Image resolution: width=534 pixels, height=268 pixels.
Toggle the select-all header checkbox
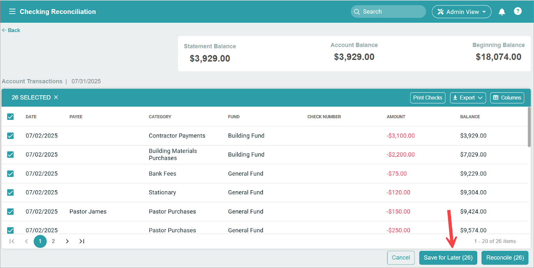pos(11,117)
